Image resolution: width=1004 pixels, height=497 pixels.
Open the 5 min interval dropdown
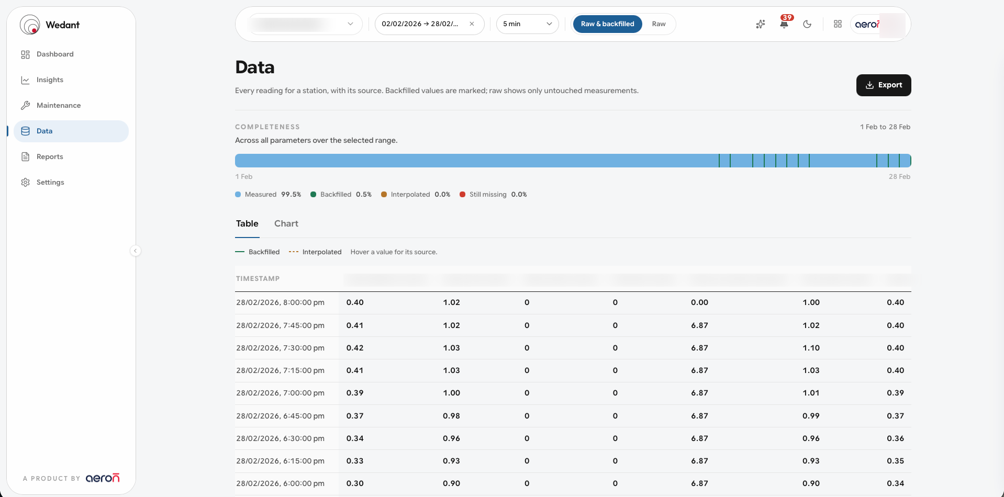527,24
